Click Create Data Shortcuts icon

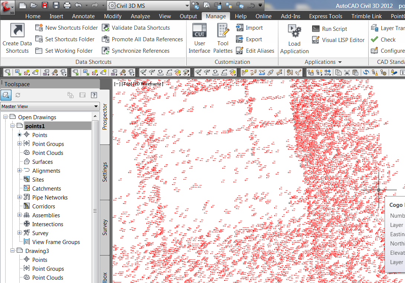(x=17, y=30)
